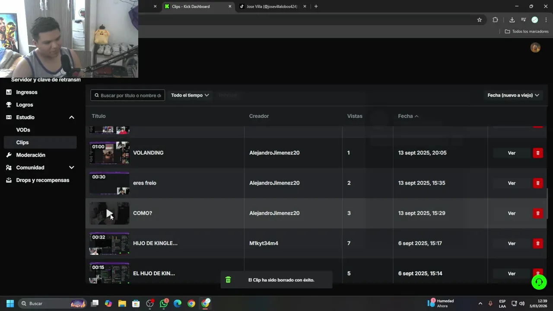Click creator M1kyt34m4
The image size is (553, 311).
coord(264,243)
